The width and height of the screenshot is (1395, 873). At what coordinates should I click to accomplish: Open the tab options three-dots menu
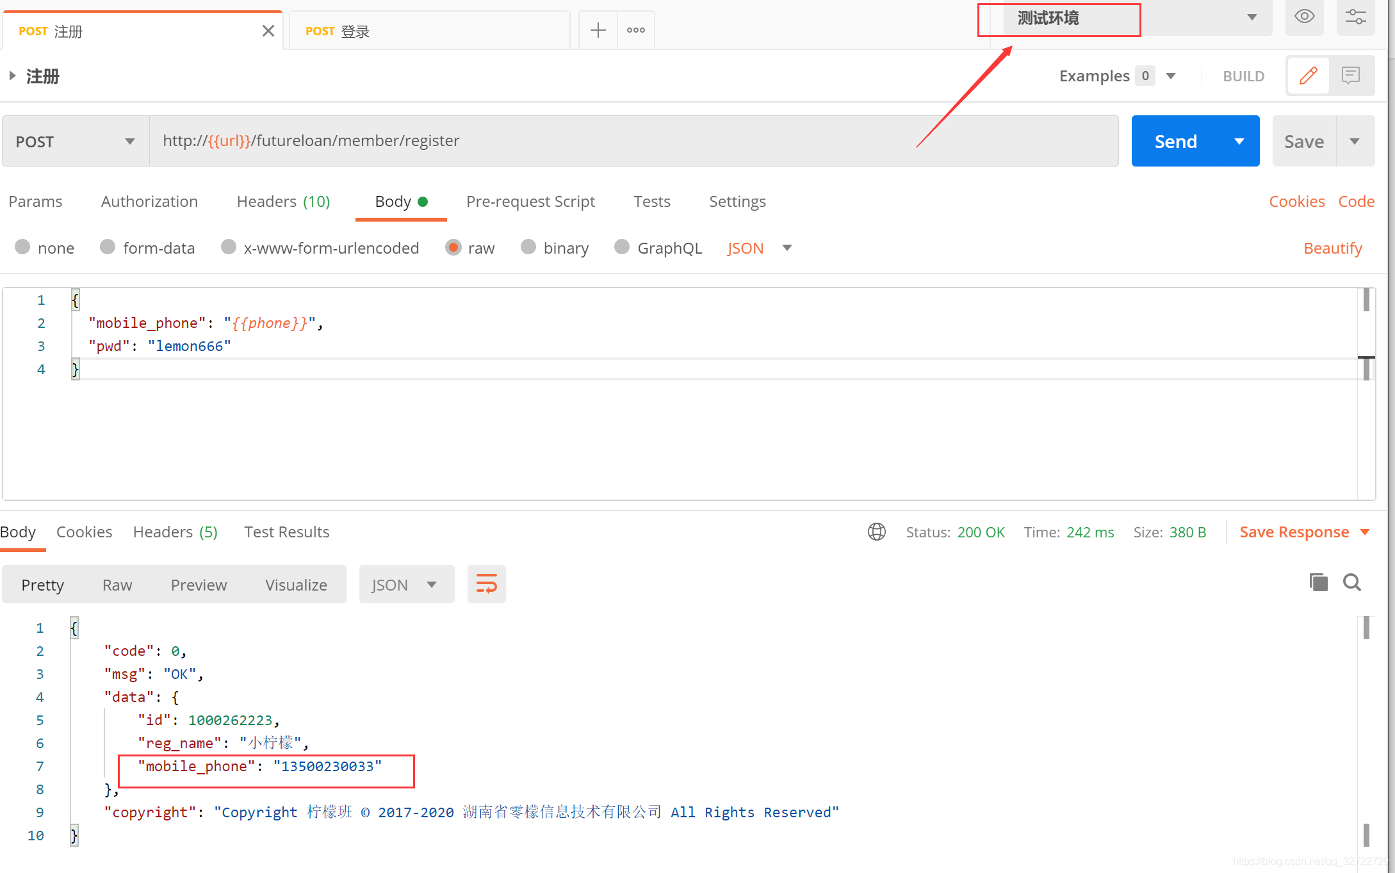point(636,30)
